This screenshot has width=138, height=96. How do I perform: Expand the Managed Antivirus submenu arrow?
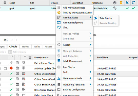coord(91,51)
